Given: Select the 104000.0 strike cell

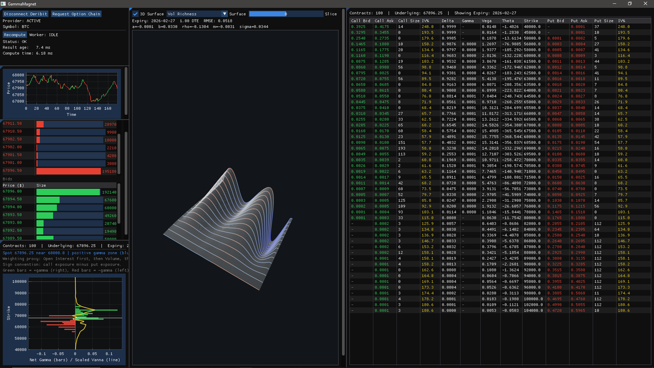Looking at the screenshot, I should click(534, 309).
